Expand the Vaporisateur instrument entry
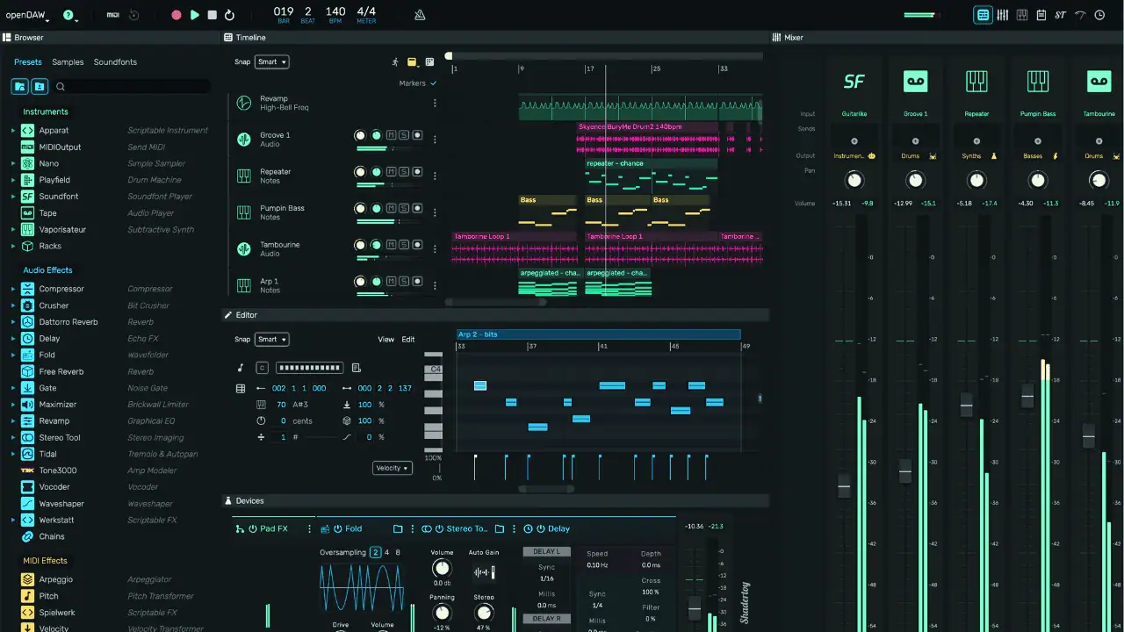Viewport: 1124px width, 632px height. [x=13, y=230]
